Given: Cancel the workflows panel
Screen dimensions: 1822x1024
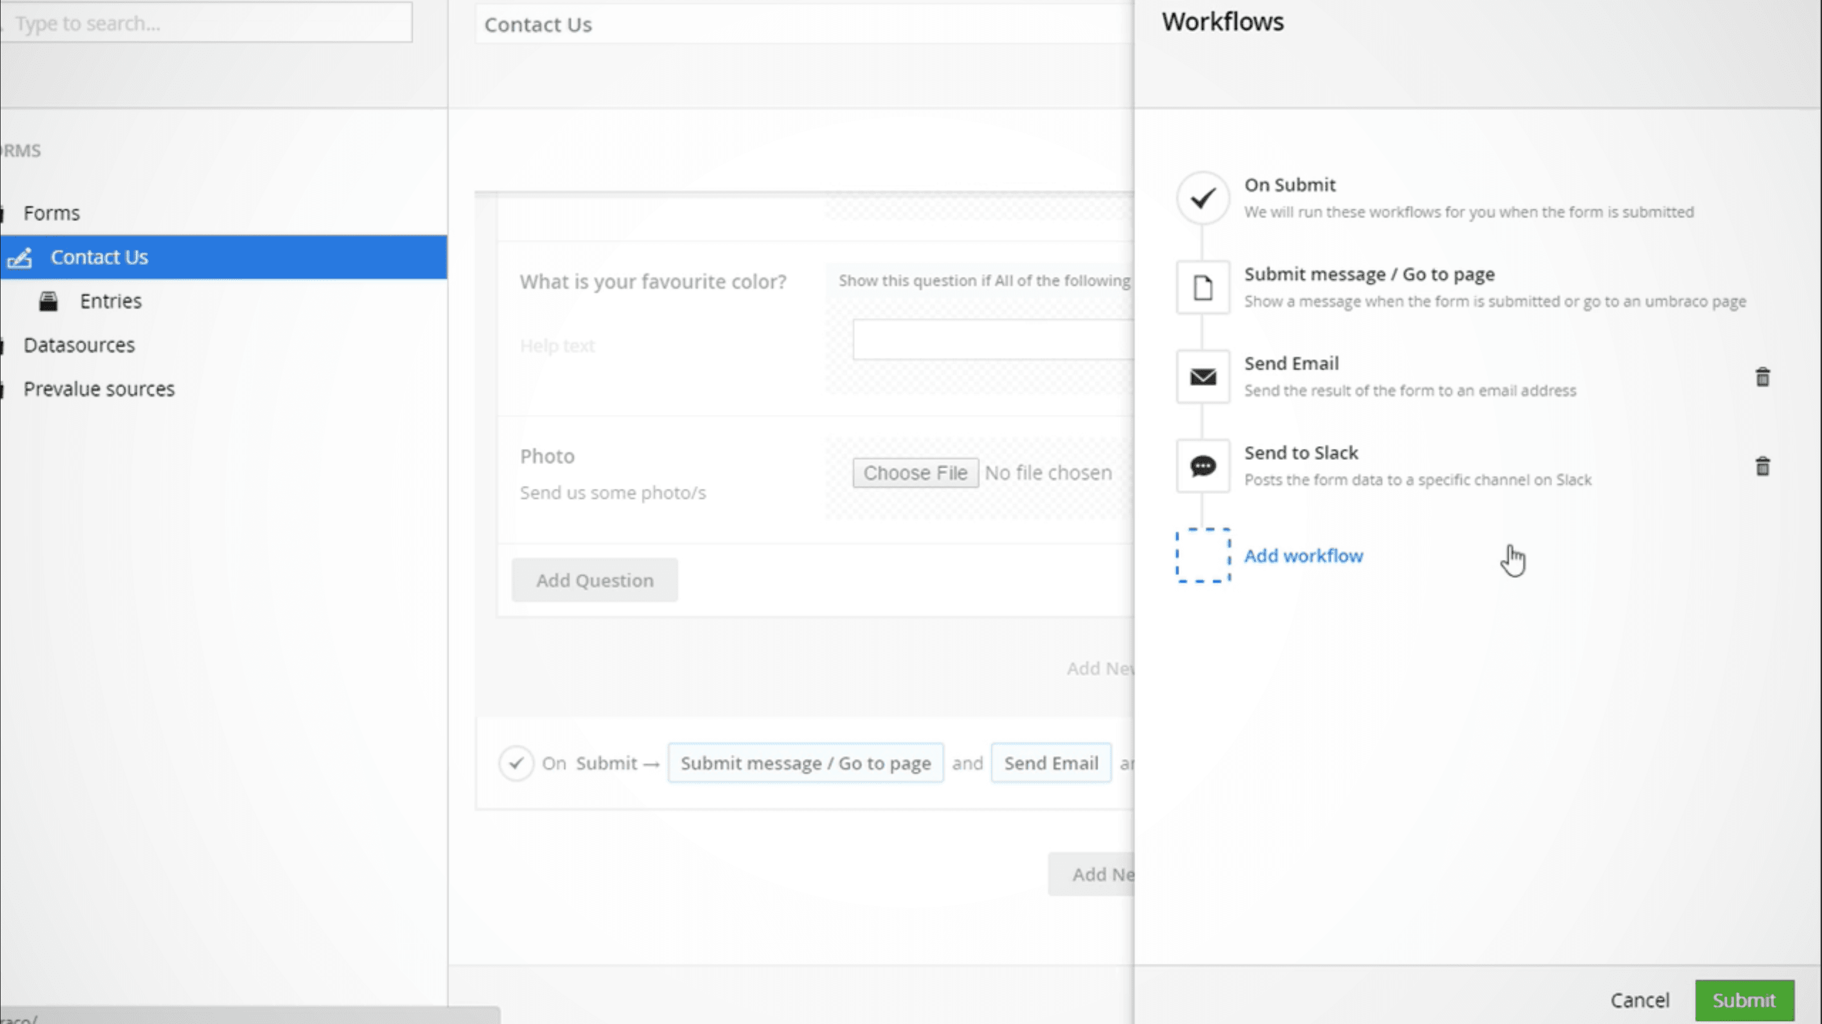Looking at the screenshot, I should coord(1640,1000).
